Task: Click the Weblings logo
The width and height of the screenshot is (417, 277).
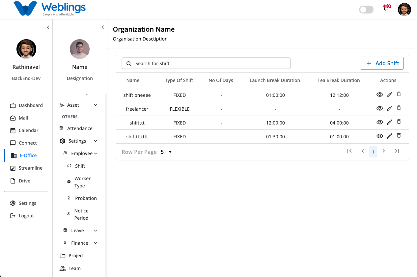Action: (x=50, y=9)
